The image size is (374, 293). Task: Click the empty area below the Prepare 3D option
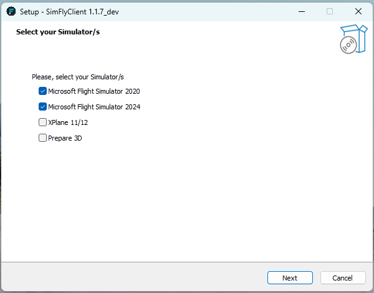[187, 200]
